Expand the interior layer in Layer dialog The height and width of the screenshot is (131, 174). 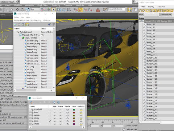point(30,118)
